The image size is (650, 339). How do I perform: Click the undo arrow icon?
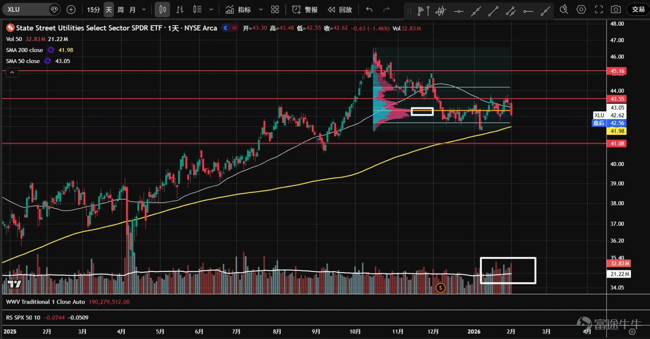[369, 9]
